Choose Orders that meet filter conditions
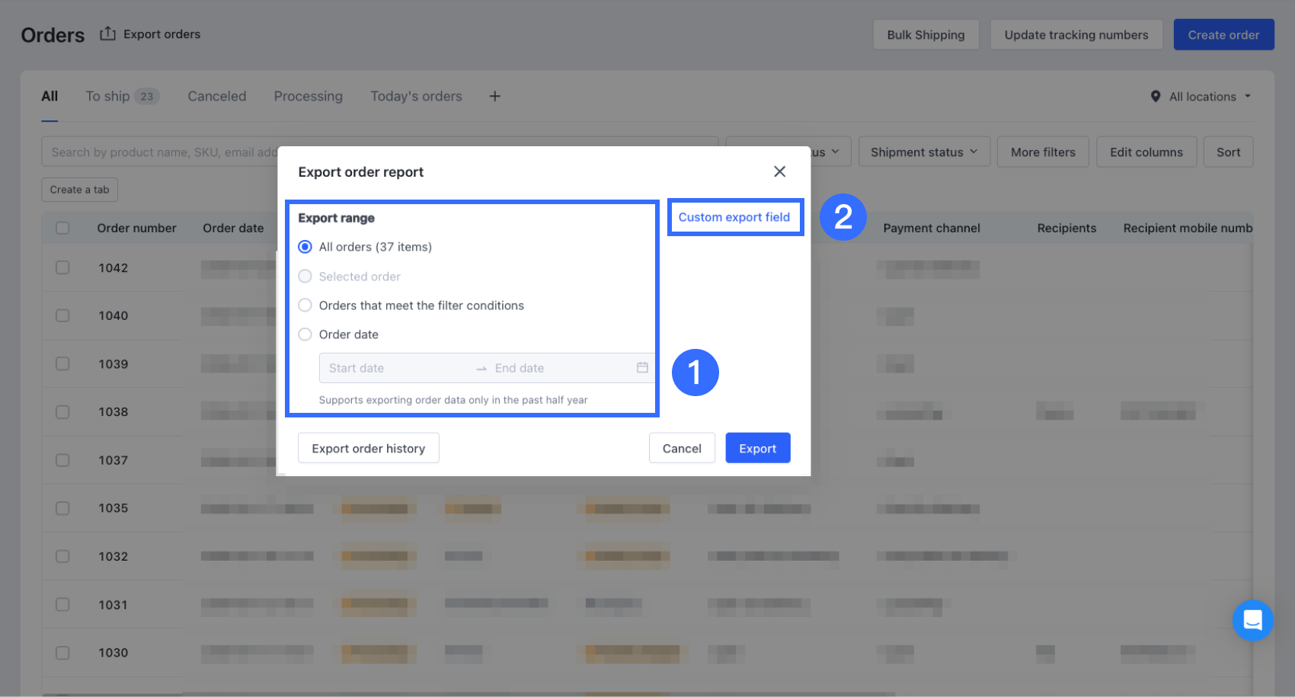The height and width of the screenshot is (697, 1295). pyautogui.click(x=305, y=305)
